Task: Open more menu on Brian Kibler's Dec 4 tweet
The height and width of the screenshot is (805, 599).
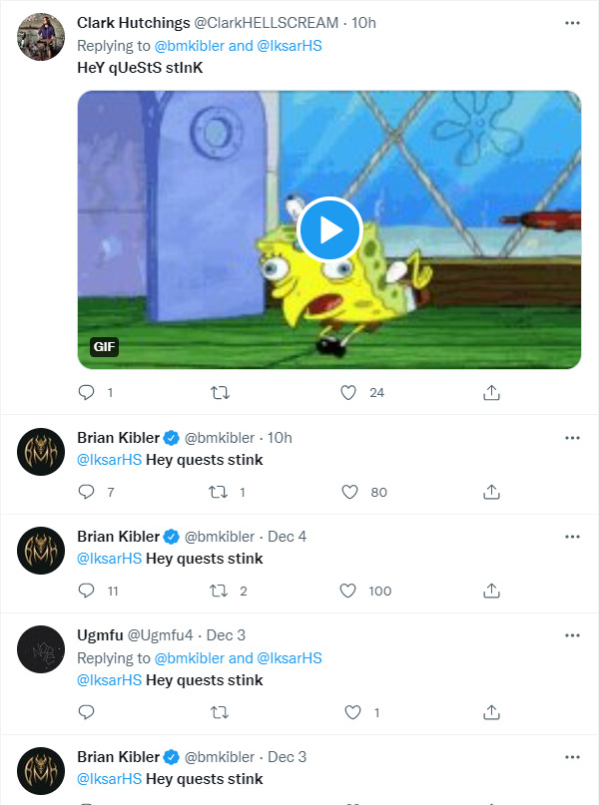Action: coord(572,537)
